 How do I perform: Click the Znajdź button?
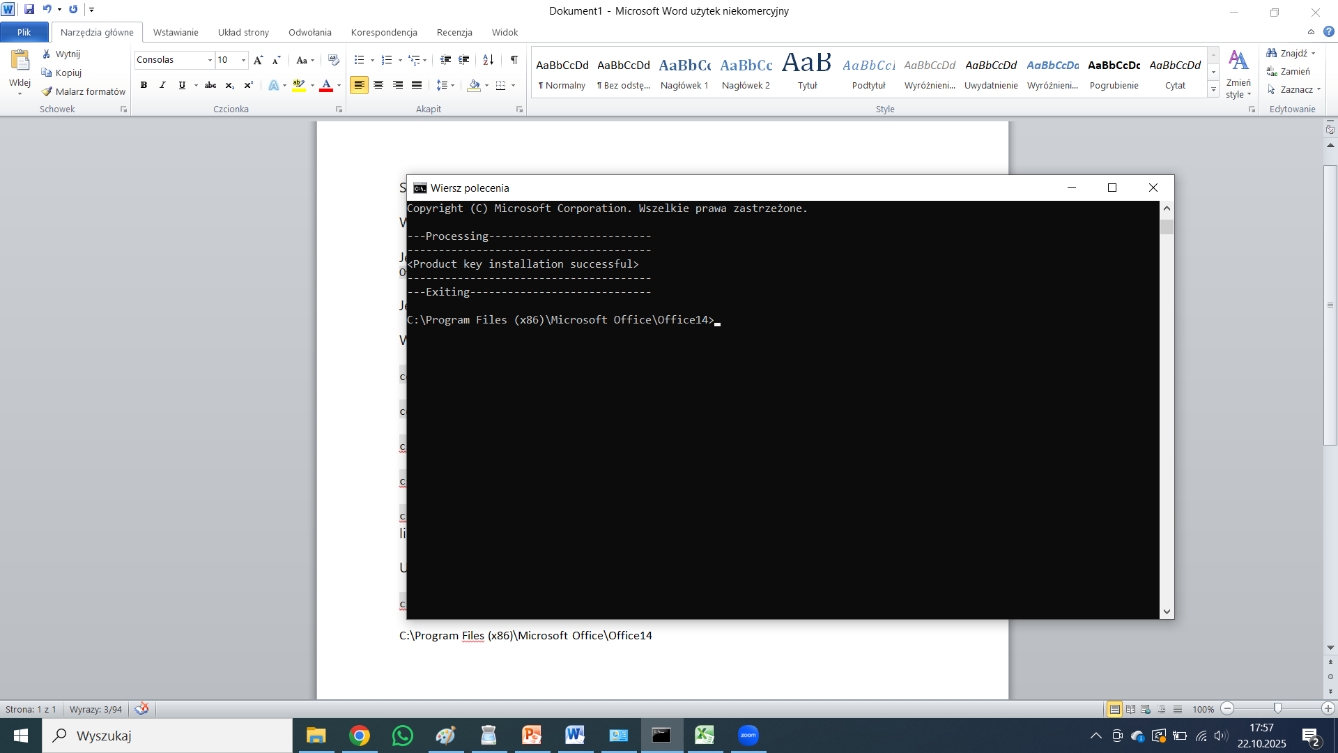1291,53
